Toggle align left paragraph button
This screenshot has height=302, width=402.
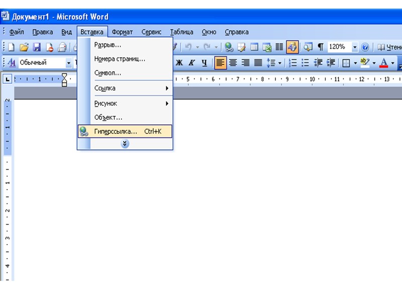tap(220, 62)
